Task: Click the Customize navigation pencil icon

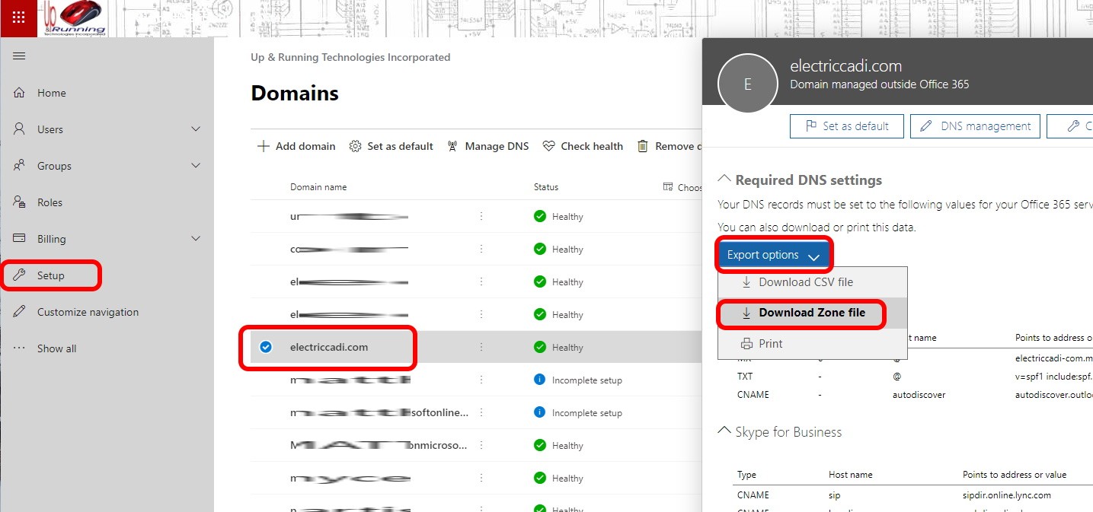Action: pyautogui.click(x=20, y=312)
